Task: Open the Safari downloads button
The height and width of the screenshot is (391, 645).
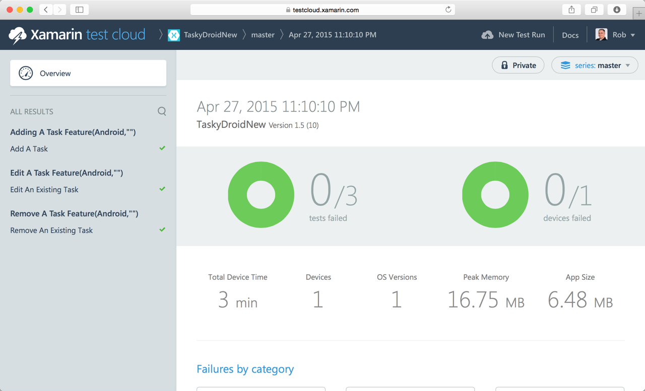Action: pyautogui.click(x=617, y=10)
